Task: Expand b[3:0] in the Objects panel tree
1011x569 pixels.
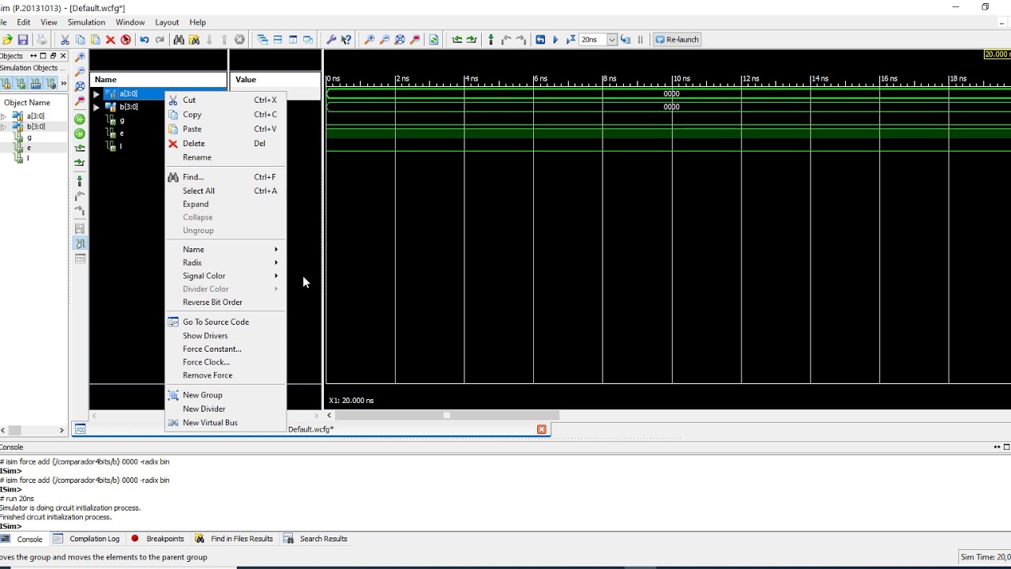Action: click(4, 126)
